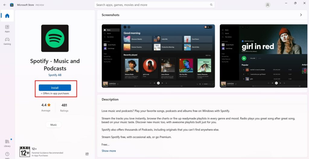309x159 pixels.
Task: Open the first Spotify screenshot thumbnail
Action: pyautogui.click(x=158, y=56)
